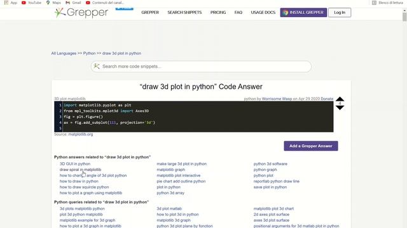Open how to plot 3d in python query
This screenshot has width=407, height=228.
177,214
